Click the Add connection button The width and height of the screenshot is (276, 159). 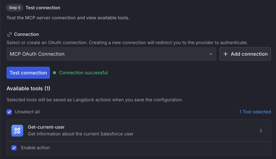pos(245,54)
